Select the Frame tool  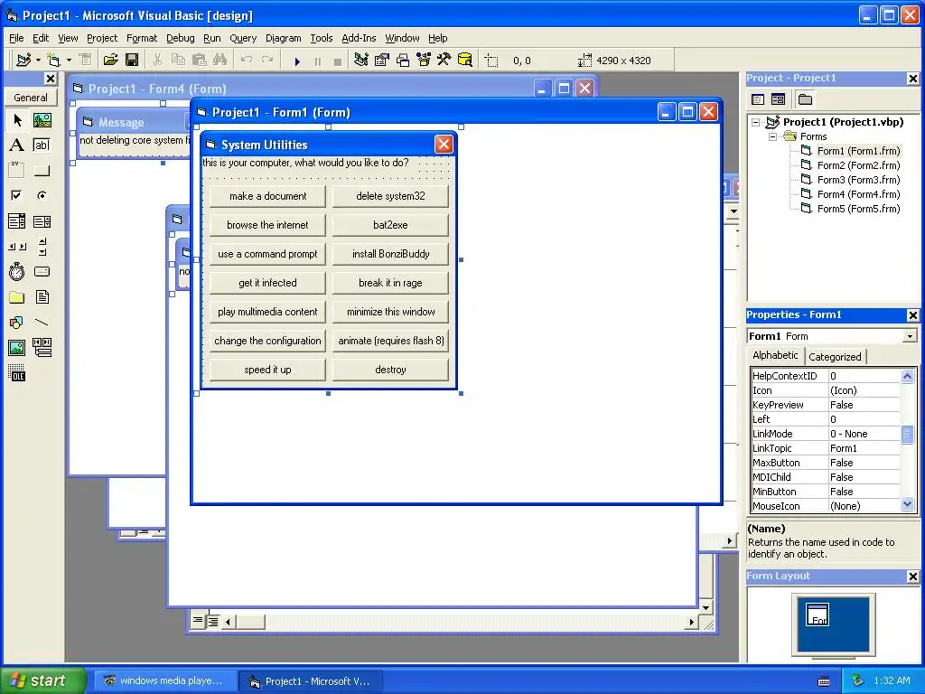(x=17, y=171)
